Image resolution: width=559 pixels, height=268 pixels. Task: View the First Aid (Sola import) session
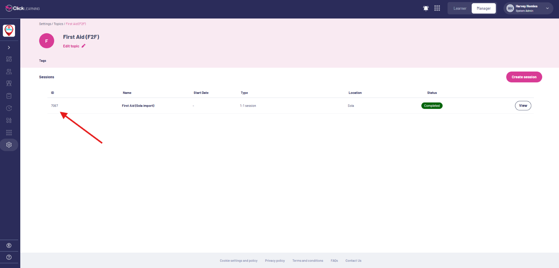pos(523,106)
